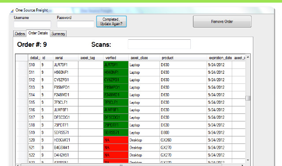Viewport: 282px width, 166px height.
Task: Click the horizontal scroll right arrow
Action: click(242, 165)
